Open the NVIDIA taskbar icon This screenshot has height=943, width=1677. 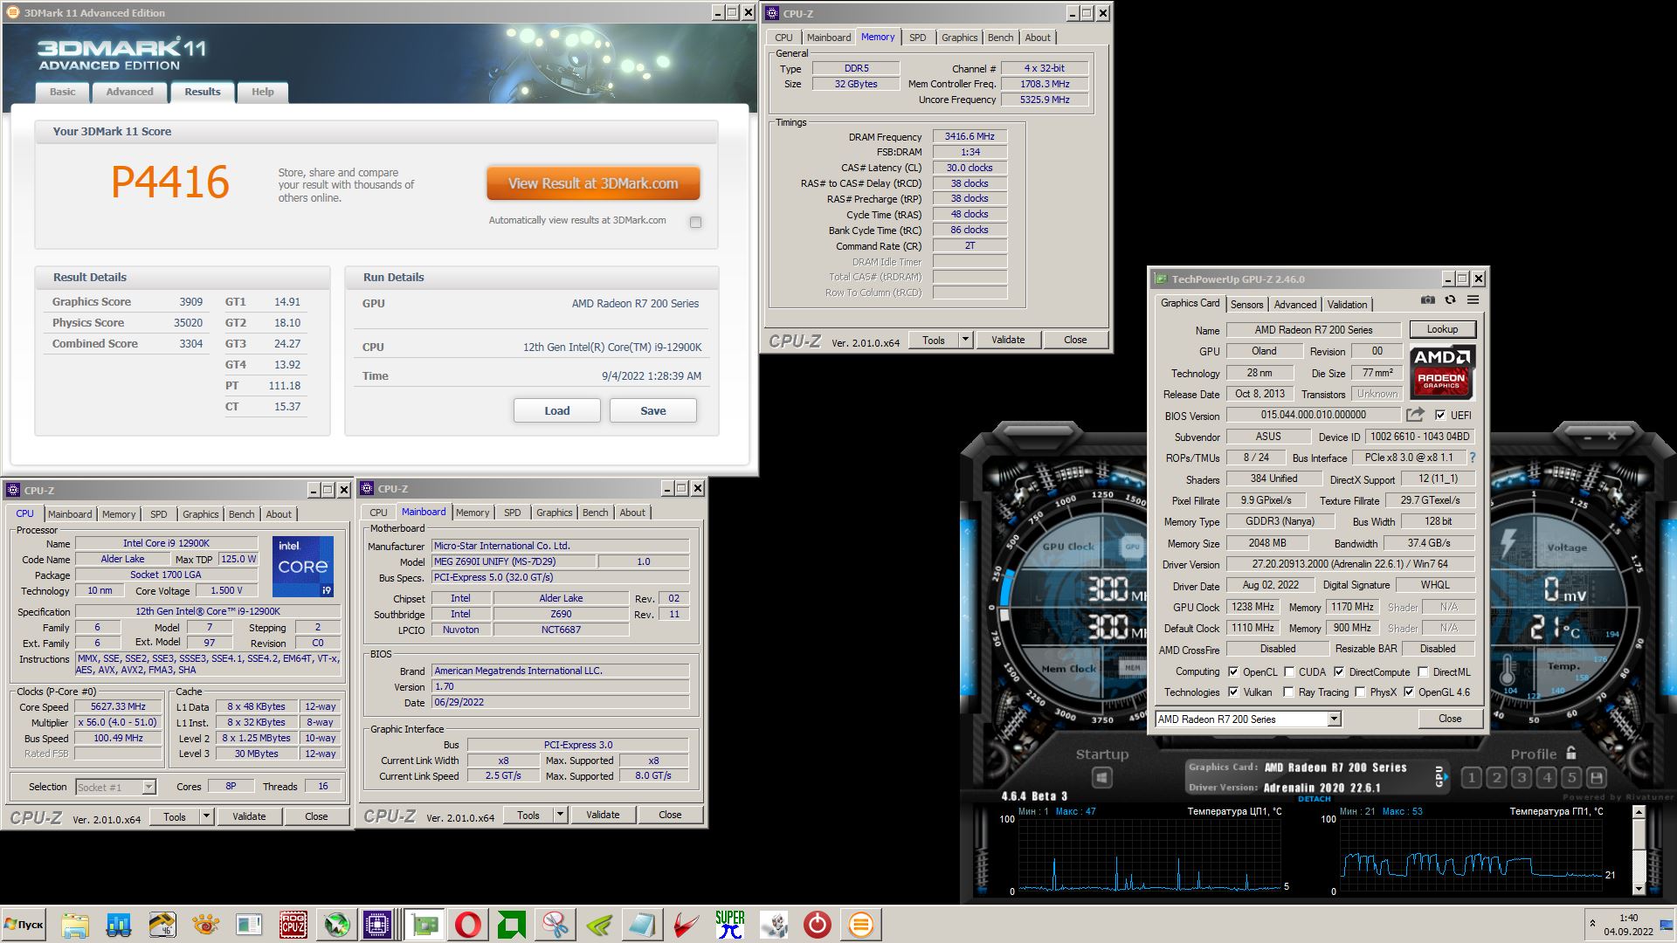click(x=598, y=925)
